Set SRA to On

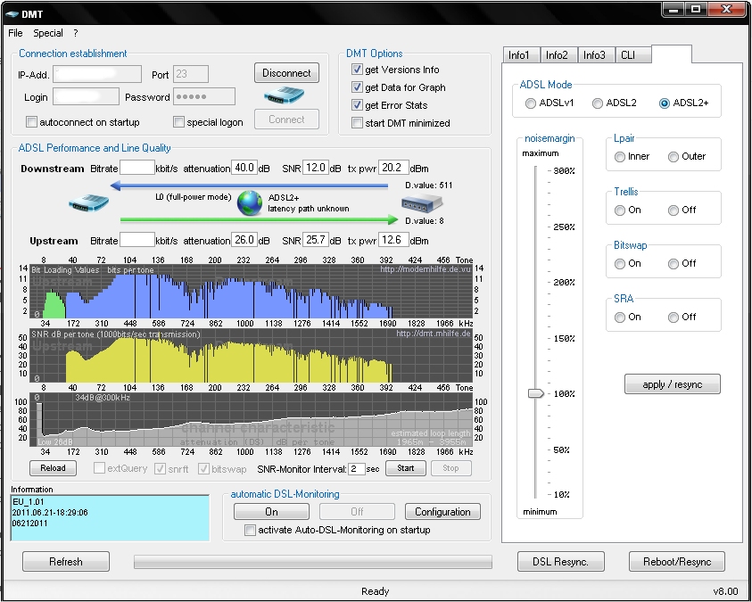pyautogui.click(x=620, y=317)
